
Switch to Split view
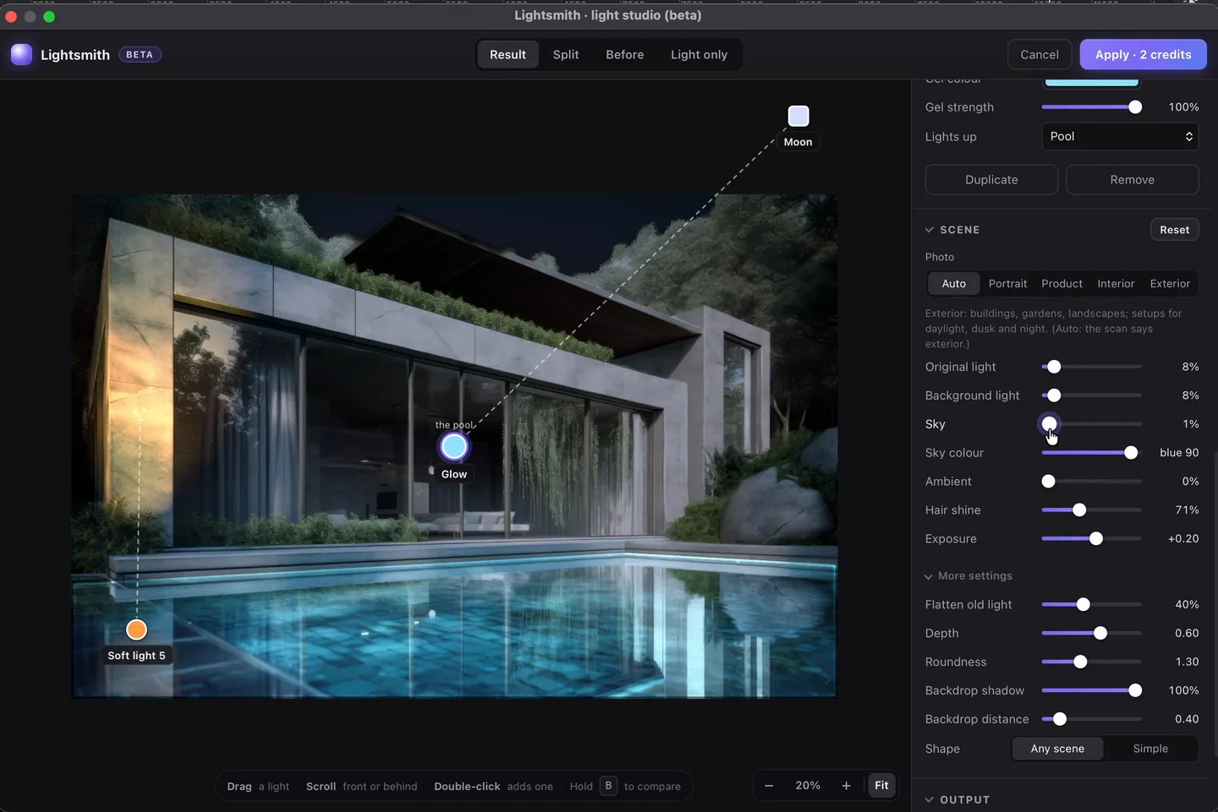pyautogui.click(x=566, y=55)
